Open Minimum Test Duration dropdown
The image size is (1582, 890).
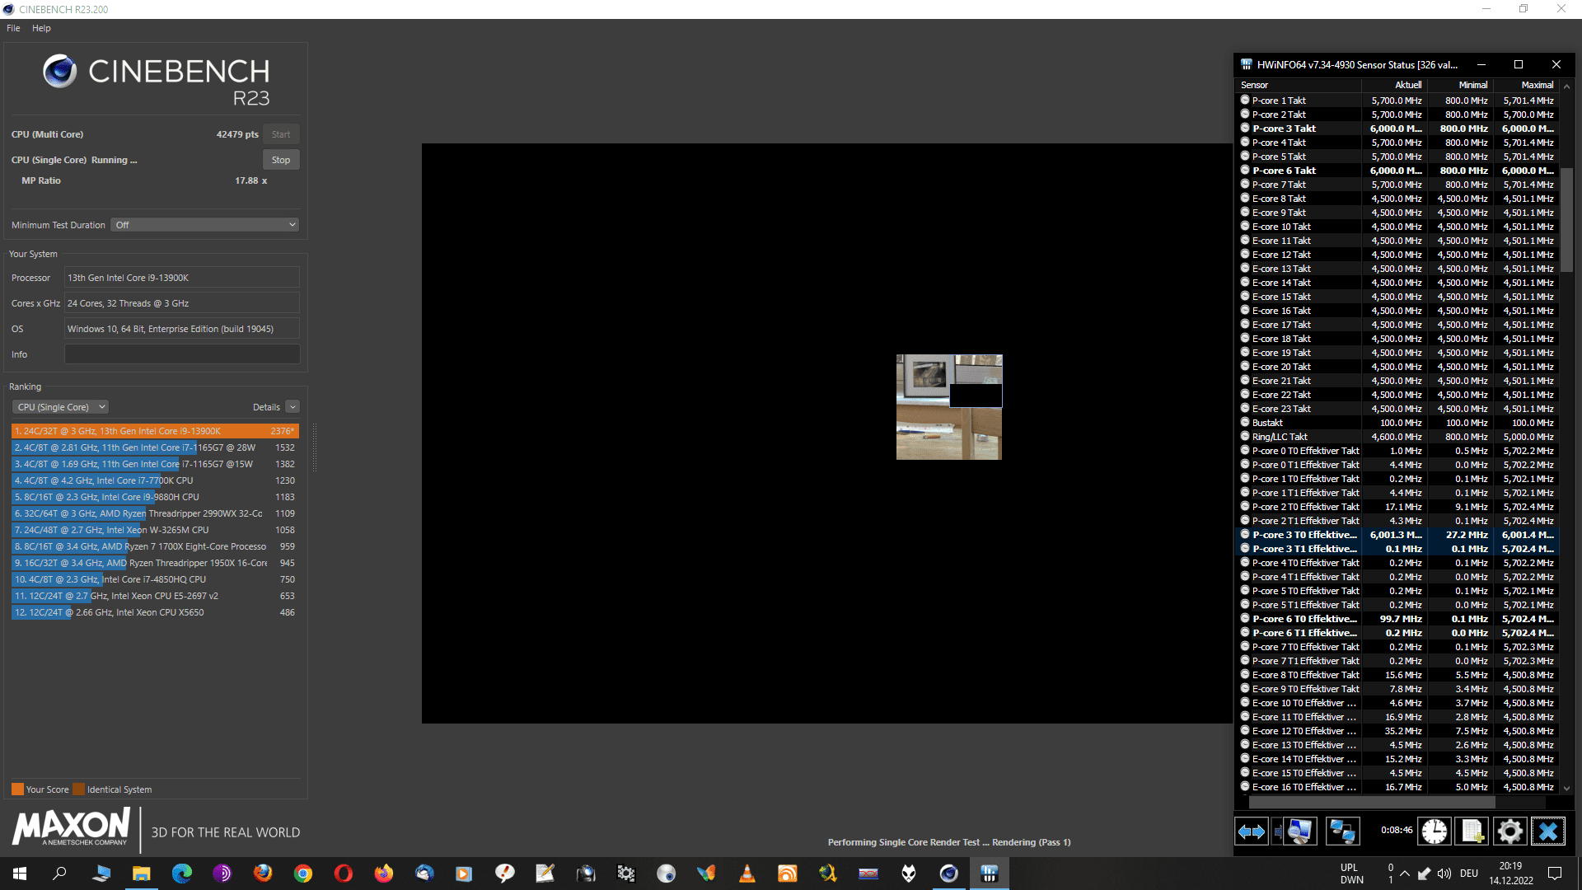pyautogui.click(x=204, y=225)
